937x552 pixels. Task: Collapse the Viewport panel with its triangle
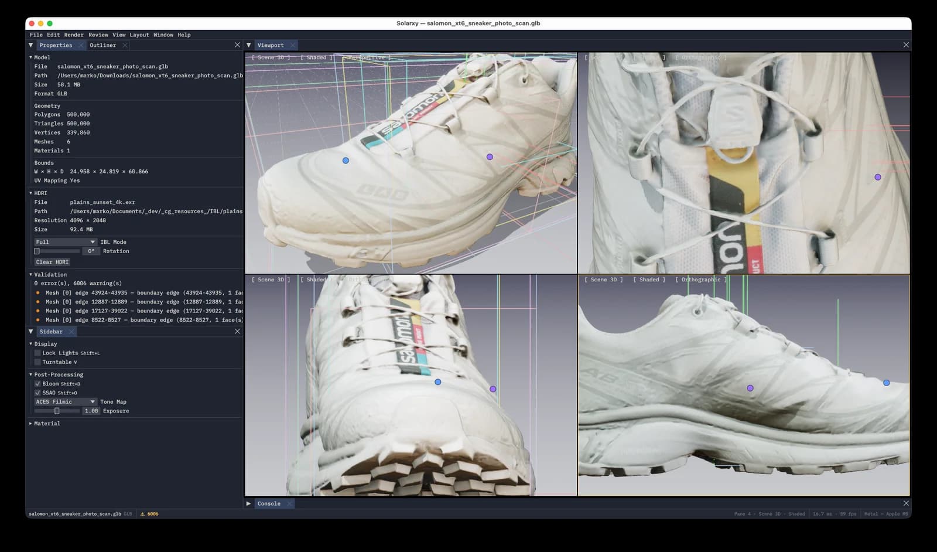click(x=249, y=45)
